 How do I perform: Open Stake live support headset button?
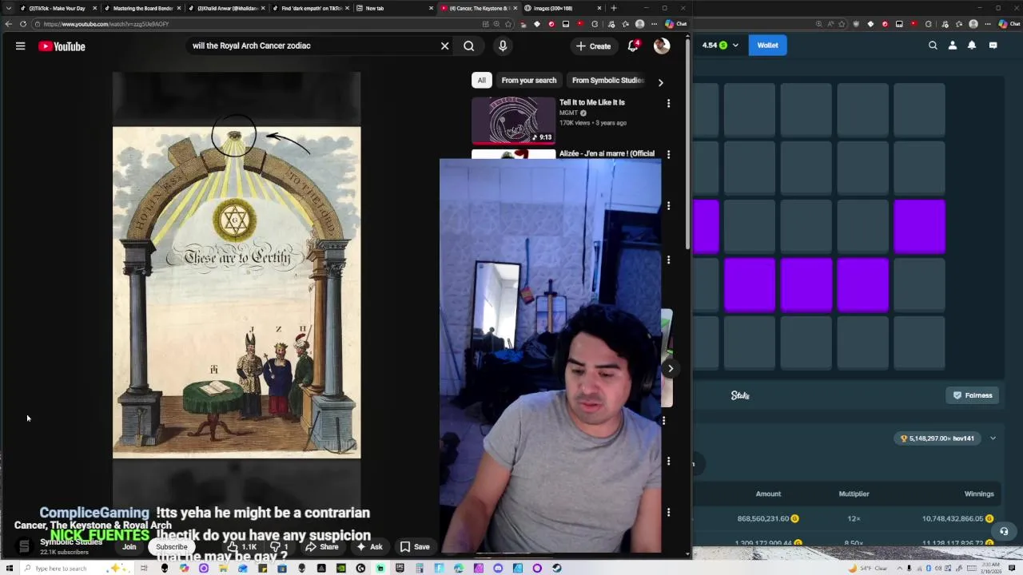point(1005,532)
